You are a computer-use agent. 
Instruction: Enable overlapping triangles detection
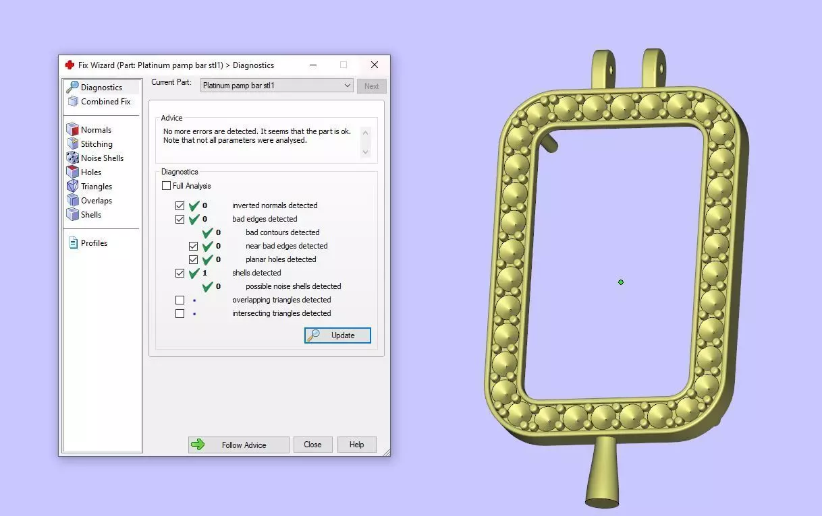coord(180,300)
